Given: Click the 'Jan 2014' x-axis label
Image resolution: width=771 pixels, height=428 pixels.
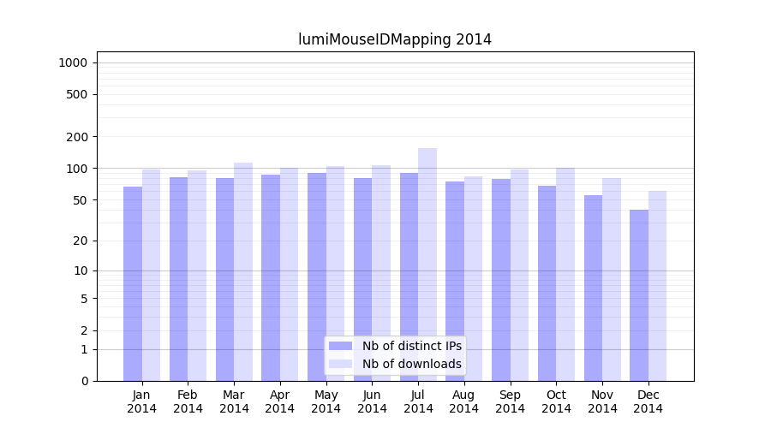Looking at the screenshot, I should click(142, 401).
